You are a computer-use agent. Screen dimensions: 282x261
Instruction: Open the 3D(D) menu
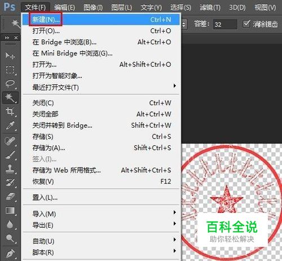pos(237,7)
